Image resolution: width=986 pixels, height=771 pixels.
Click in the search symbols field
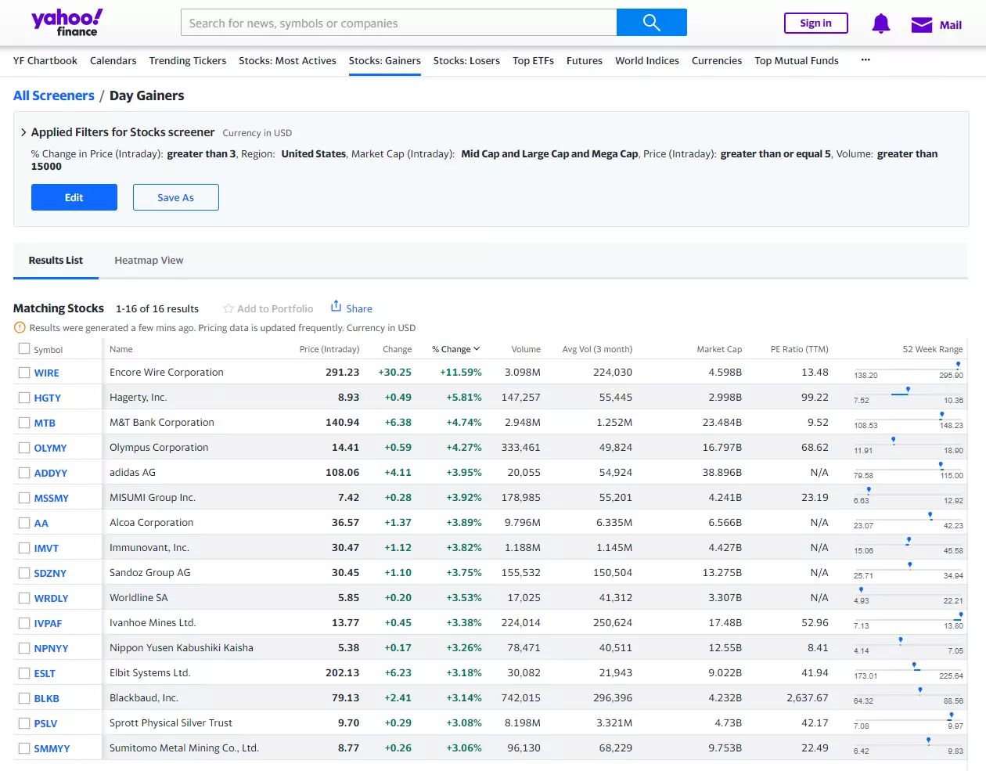pyautogui.click(x=398, y=23)
